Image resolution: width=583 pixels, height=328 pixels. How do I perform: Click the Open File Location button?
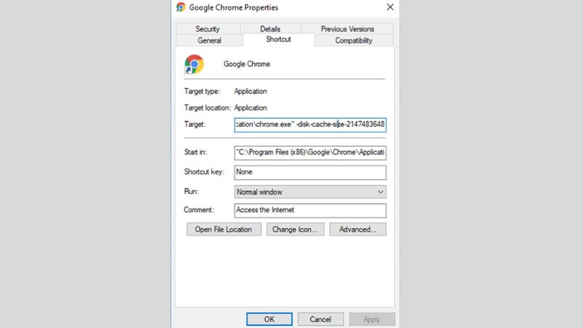(224, 230)
